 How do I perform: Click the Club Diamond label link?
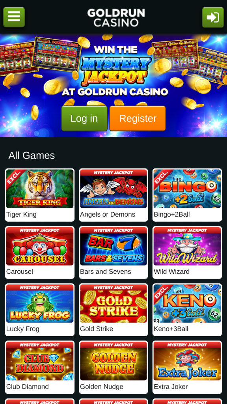pyautogui.click(x=27, y=387)
